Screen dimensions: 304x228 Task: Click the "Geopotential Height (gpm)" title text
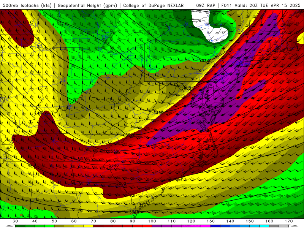[87, 6]
